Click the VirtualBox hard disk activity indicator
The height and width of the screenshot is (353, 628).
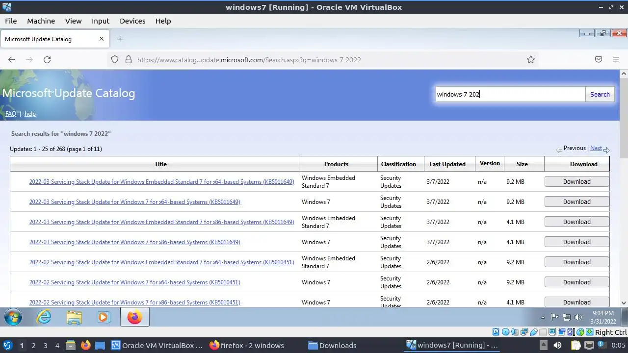(x=496, y=332)
